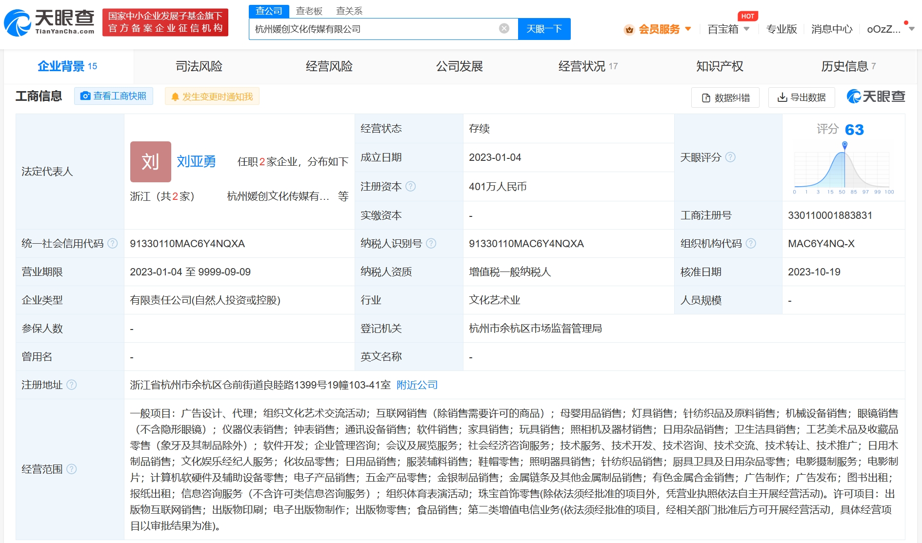The image size is (922, 543).
Task: Click the notification red dot near account name
Action: tap(906, 22)
